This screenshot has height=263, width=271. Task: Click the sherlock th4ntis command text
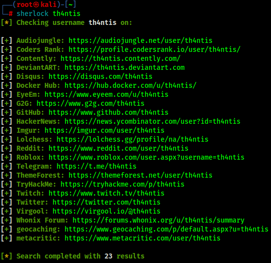(x=48, y=13)
